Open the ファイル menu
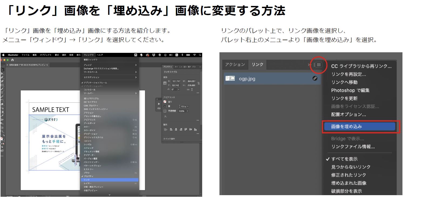Viewport: 447px width, 200px height. pyautogui.click(x=25, y=55)
